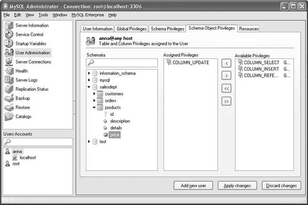Expand the test schema node

[x=89, y=141]
